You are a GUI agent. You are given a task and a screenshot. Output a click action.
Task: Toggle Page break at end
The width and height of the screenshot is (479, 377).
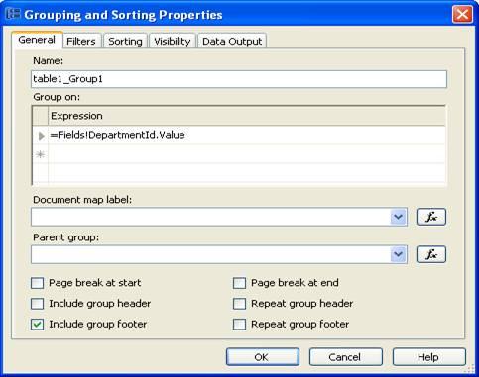pos(239,283)
